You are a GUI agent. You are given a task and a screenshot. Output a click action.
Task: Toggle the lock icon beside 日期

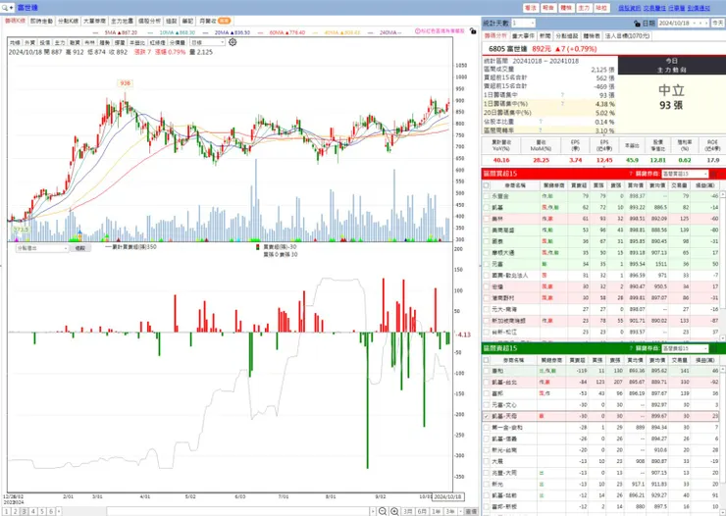coord(637,24)
